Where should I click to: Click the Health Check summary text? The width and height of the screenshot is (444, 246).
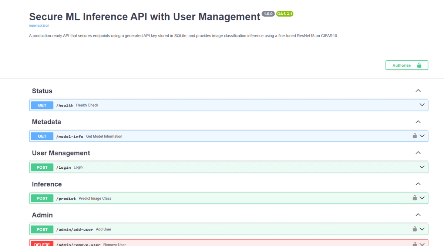87,105
